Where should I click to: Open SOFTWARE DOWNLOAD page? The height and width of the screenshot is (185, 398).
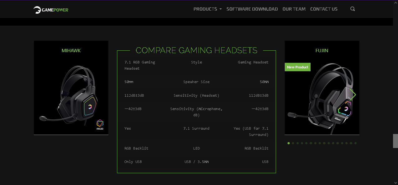coord(252,9)
